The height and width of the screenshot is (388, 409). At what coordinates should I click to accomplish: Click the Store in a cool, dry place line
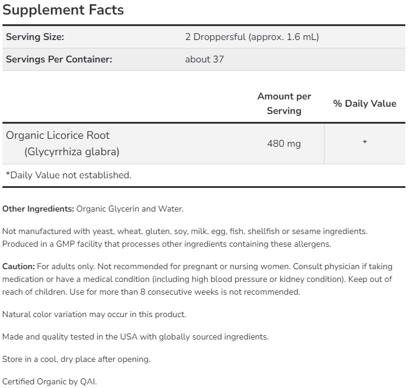(76, 359)
